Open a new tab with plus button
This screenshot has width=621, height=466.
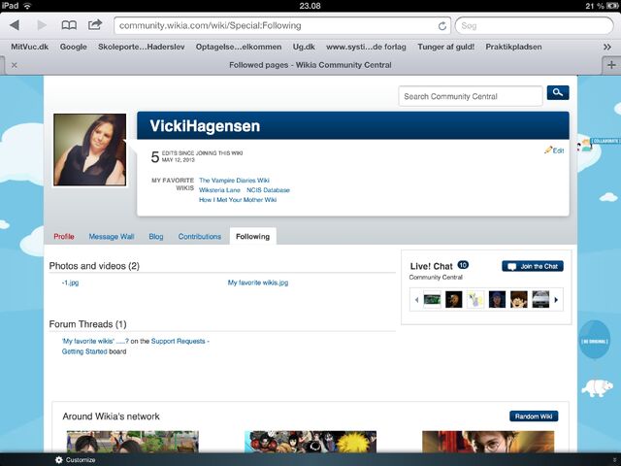click(x=611, y=65)
